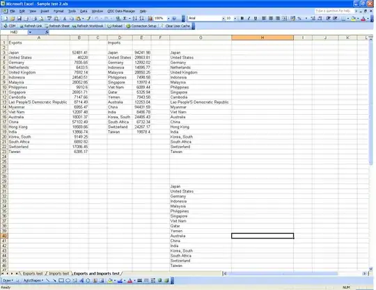This screenshot has width=376, height=290.
Task: Toggle Center alignment
Action: (x=271, y=18)
